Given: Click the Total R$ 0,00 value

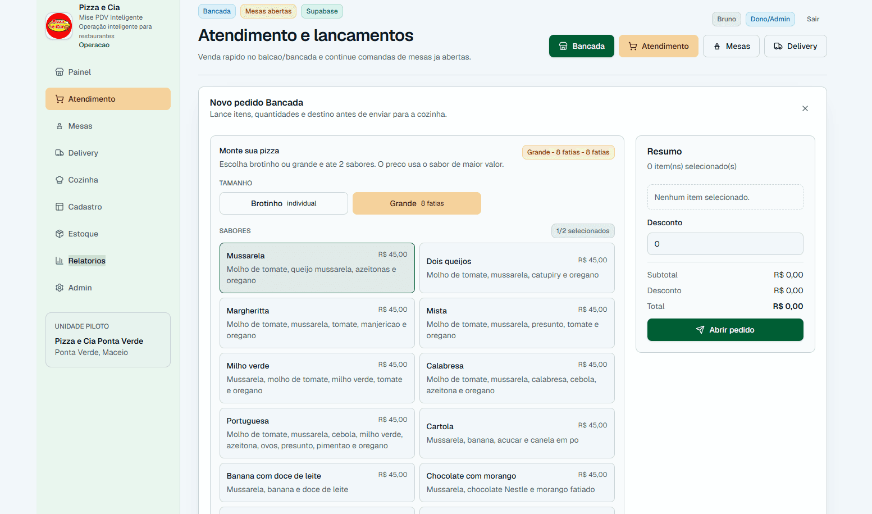Looking at the screenshot, I should point(788,306).
